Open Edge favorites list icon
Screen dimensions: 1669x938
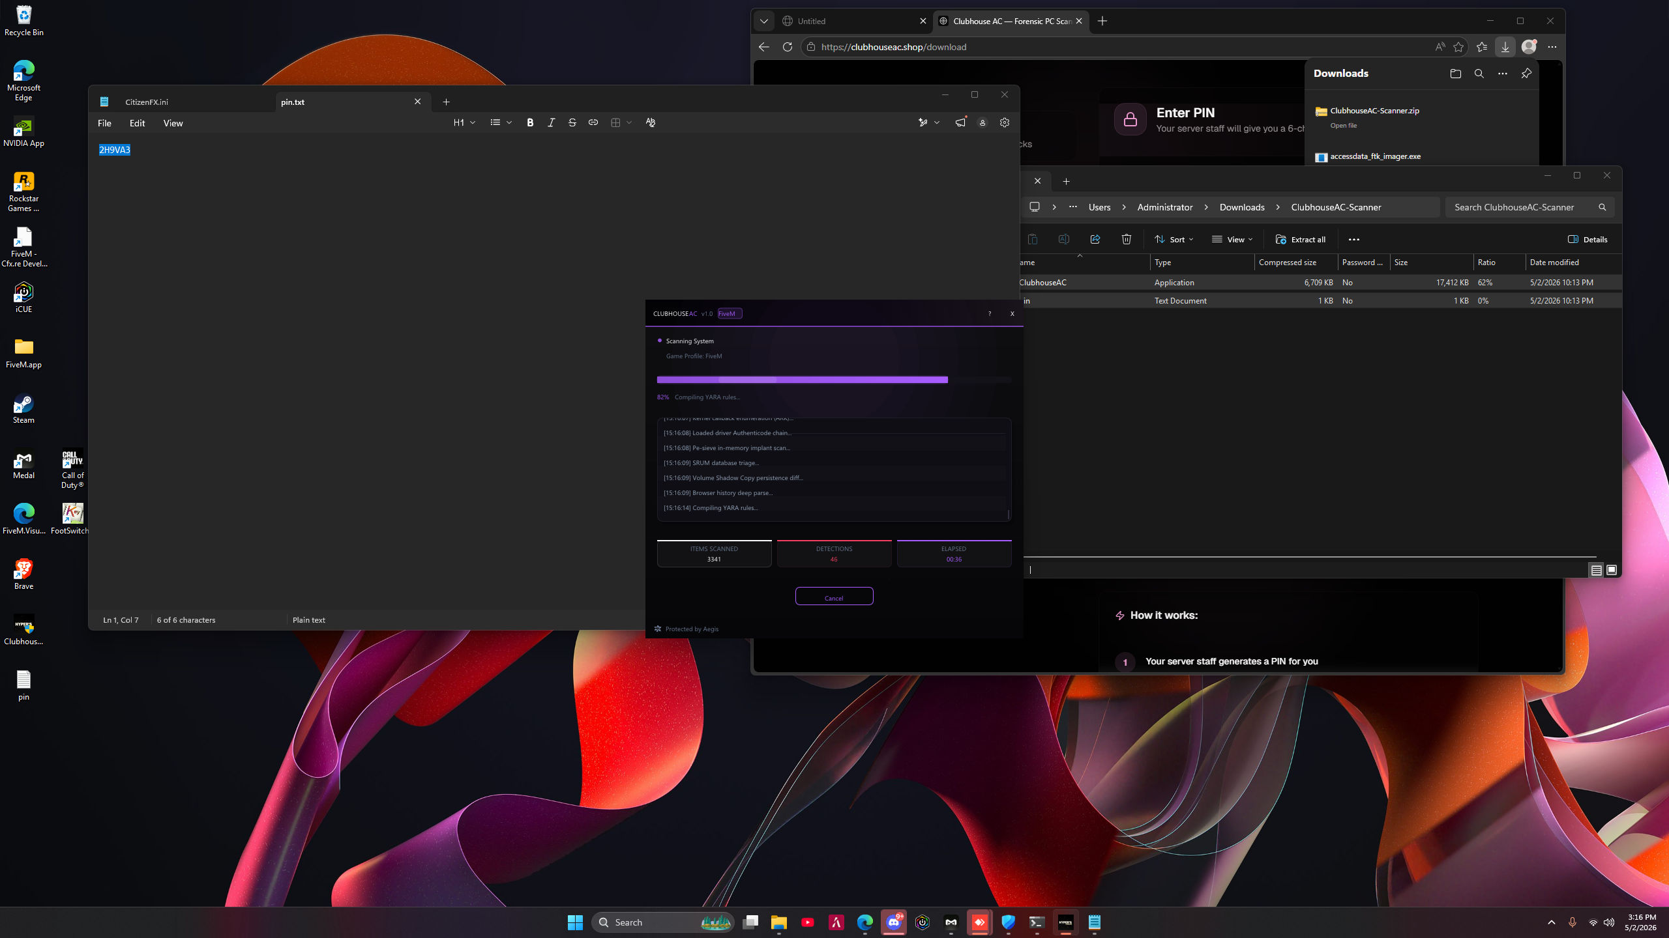tap(1482, 47)
